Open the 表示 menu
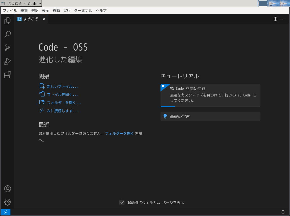 point(46,10)
